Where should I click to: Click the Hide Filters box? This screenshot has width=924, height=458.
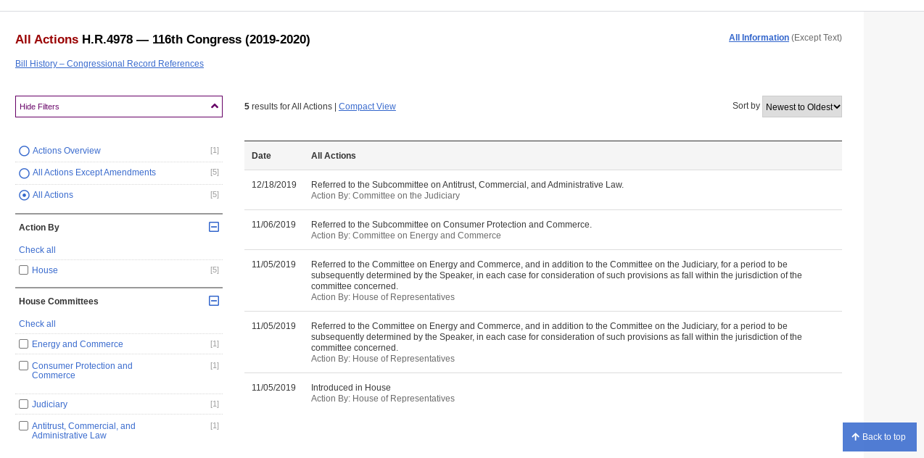[109, 107]
